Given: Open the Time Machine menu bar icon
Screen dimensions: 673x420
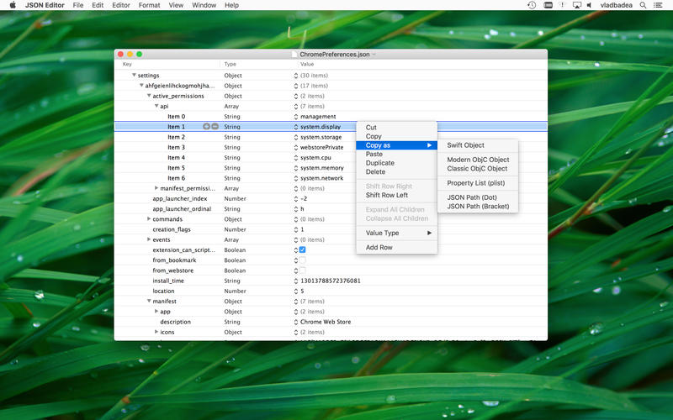Looking at the screenshot, I should tap(532, 5).
